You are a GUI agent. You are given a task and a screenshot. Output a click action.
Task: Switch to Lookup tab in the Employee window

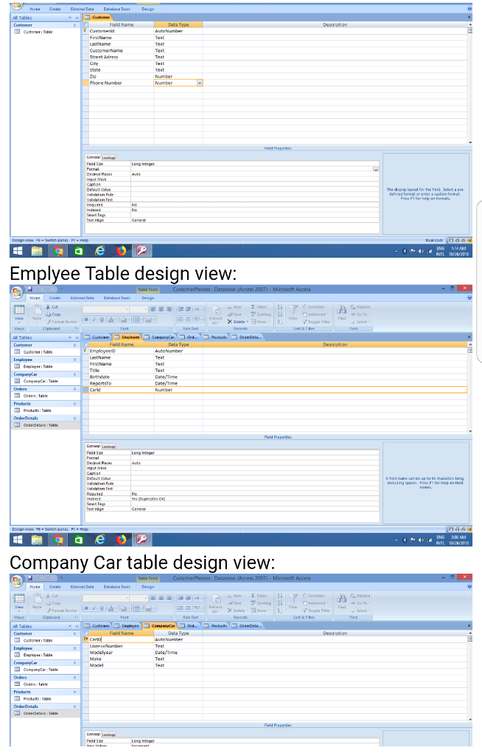coord(108,447)
